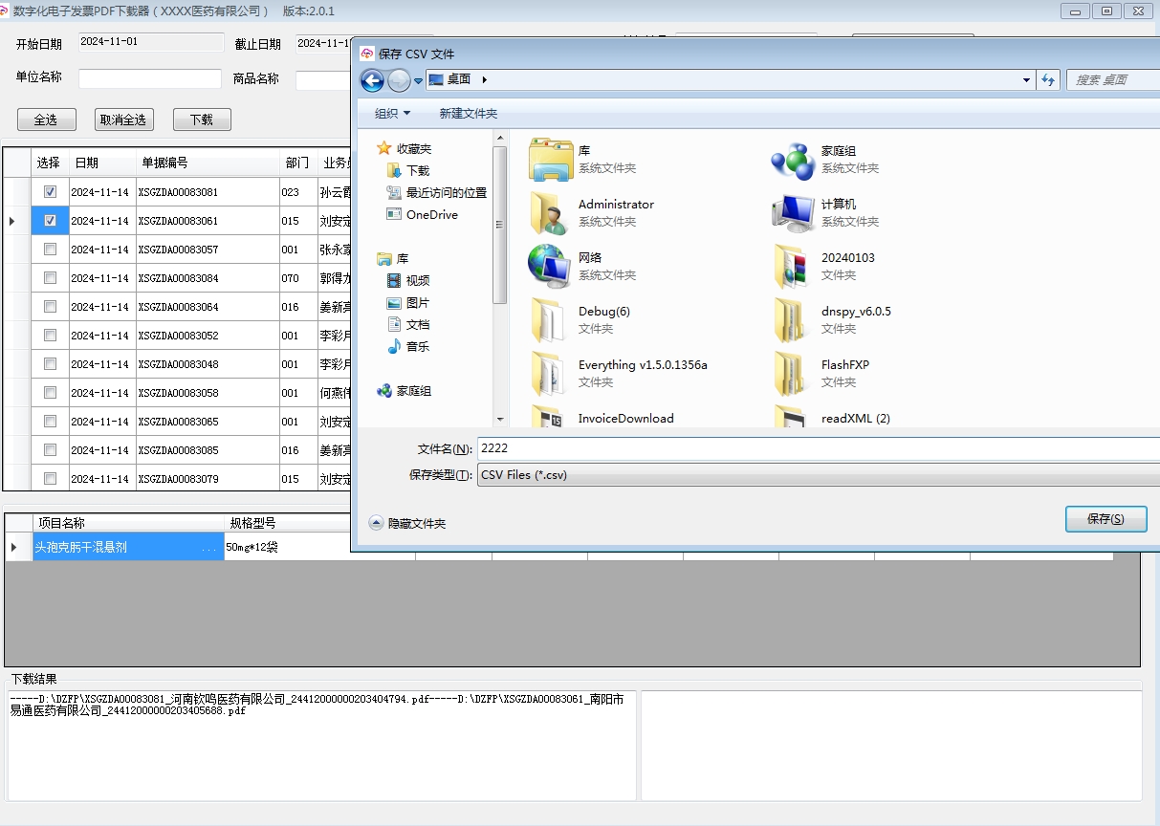Enable selection of XSGZDA00083084
Screen dimensions: 1160x826
pyautogui.click(x=52, y=277)
